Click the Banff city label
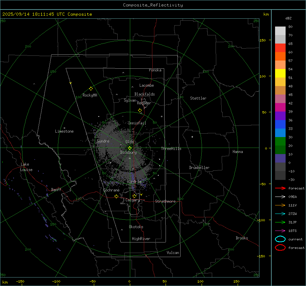The image size is (306, 286). coord(56,189)
